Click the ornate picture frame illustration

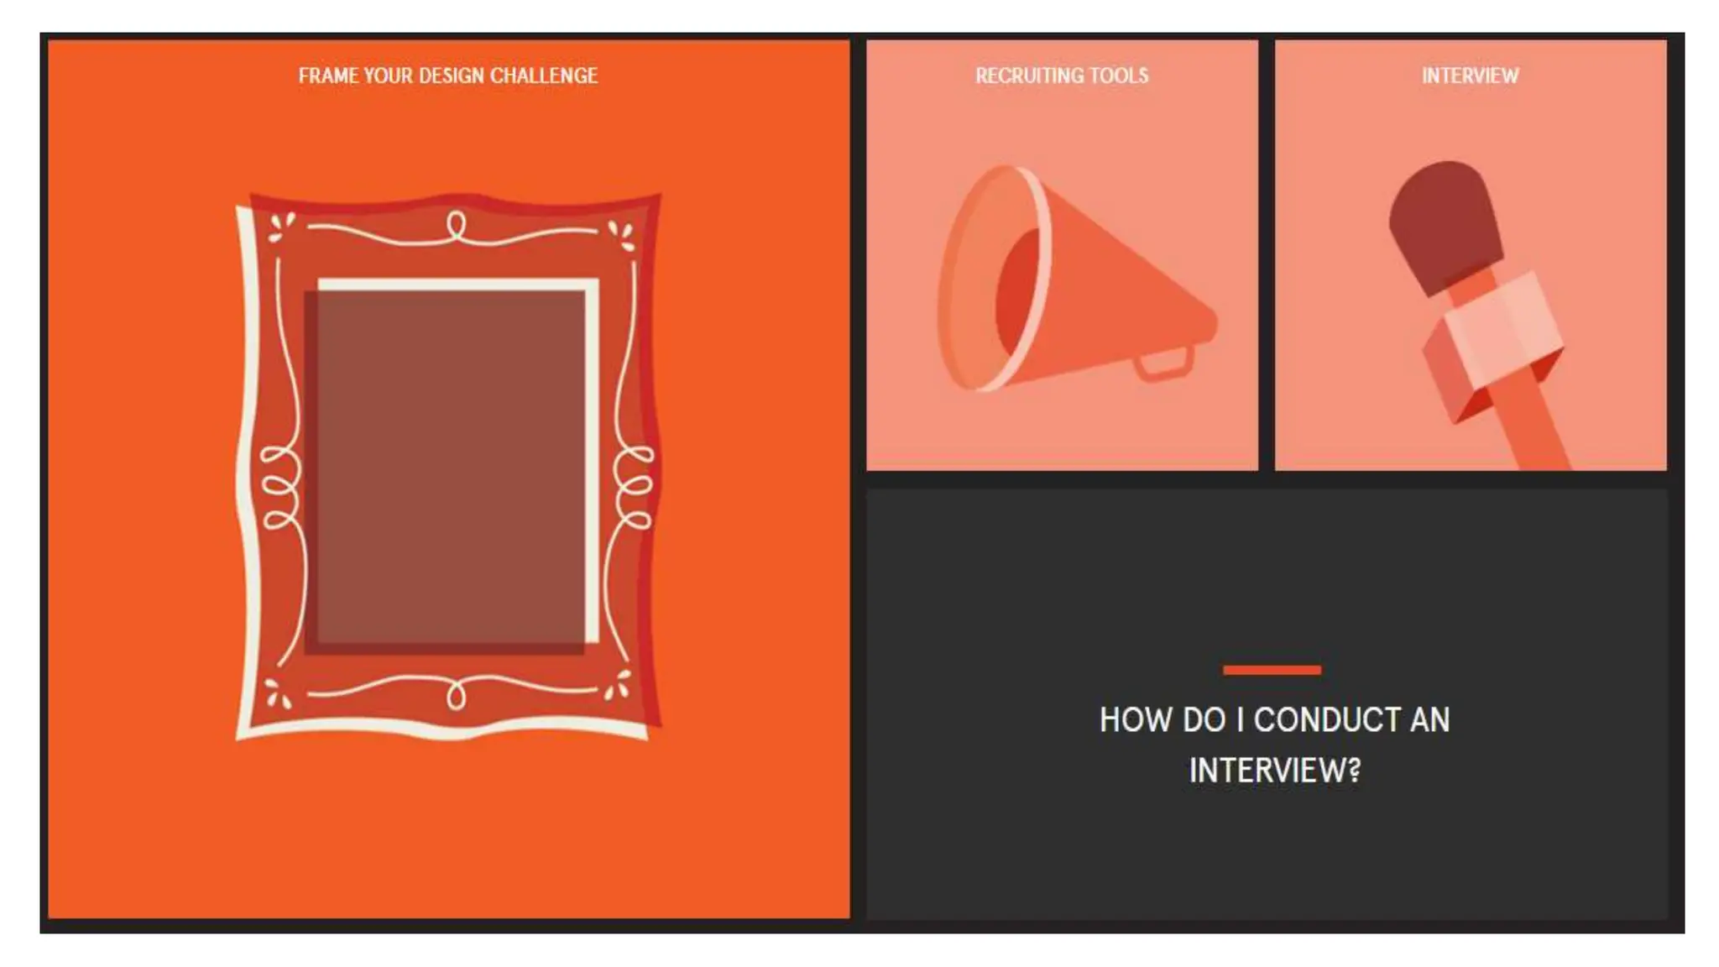[448, 467]
